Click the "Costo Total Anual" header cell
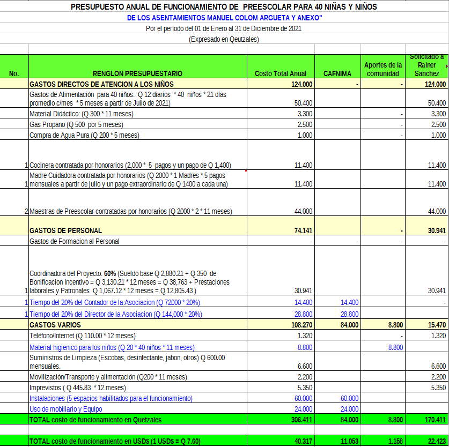 pyautogui.click(x=281, y=73)
